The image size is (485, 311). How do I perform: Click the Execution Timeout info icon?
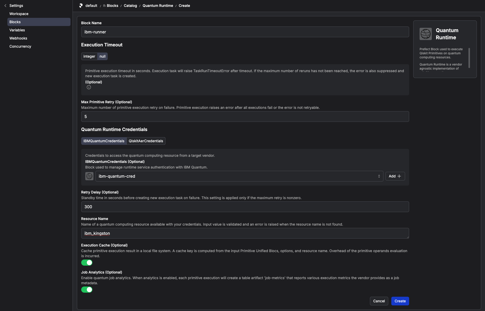pos(89,87)
